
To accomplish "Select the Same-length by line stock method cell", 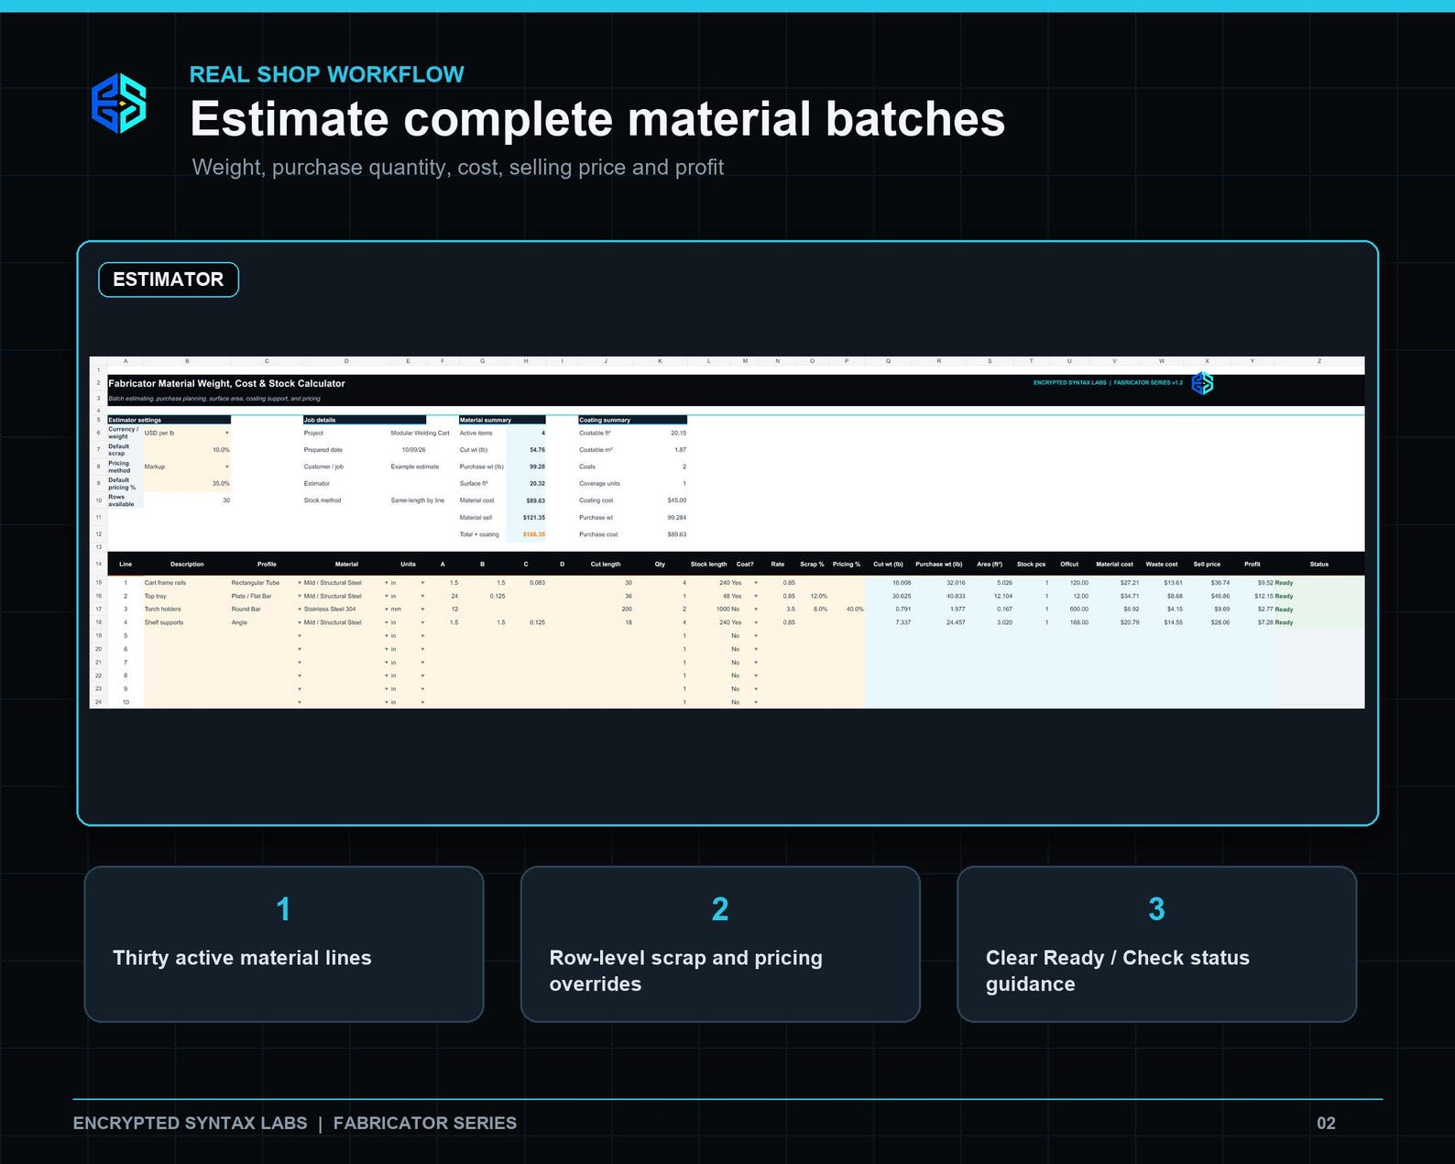I will [x=417, y=500].
